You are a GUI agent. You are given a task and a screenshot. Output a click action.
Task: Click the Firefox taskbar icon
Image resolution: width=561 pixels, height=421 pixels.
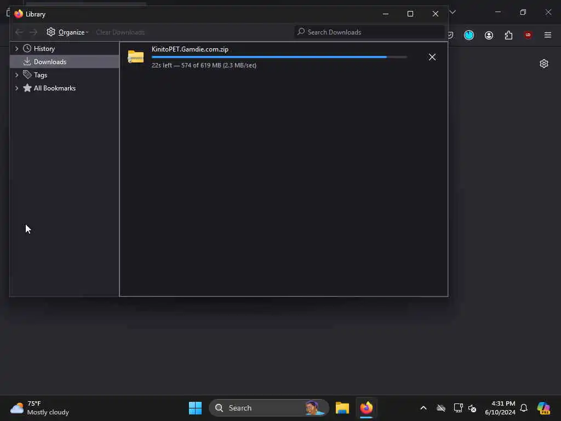(x=367, y=408)
